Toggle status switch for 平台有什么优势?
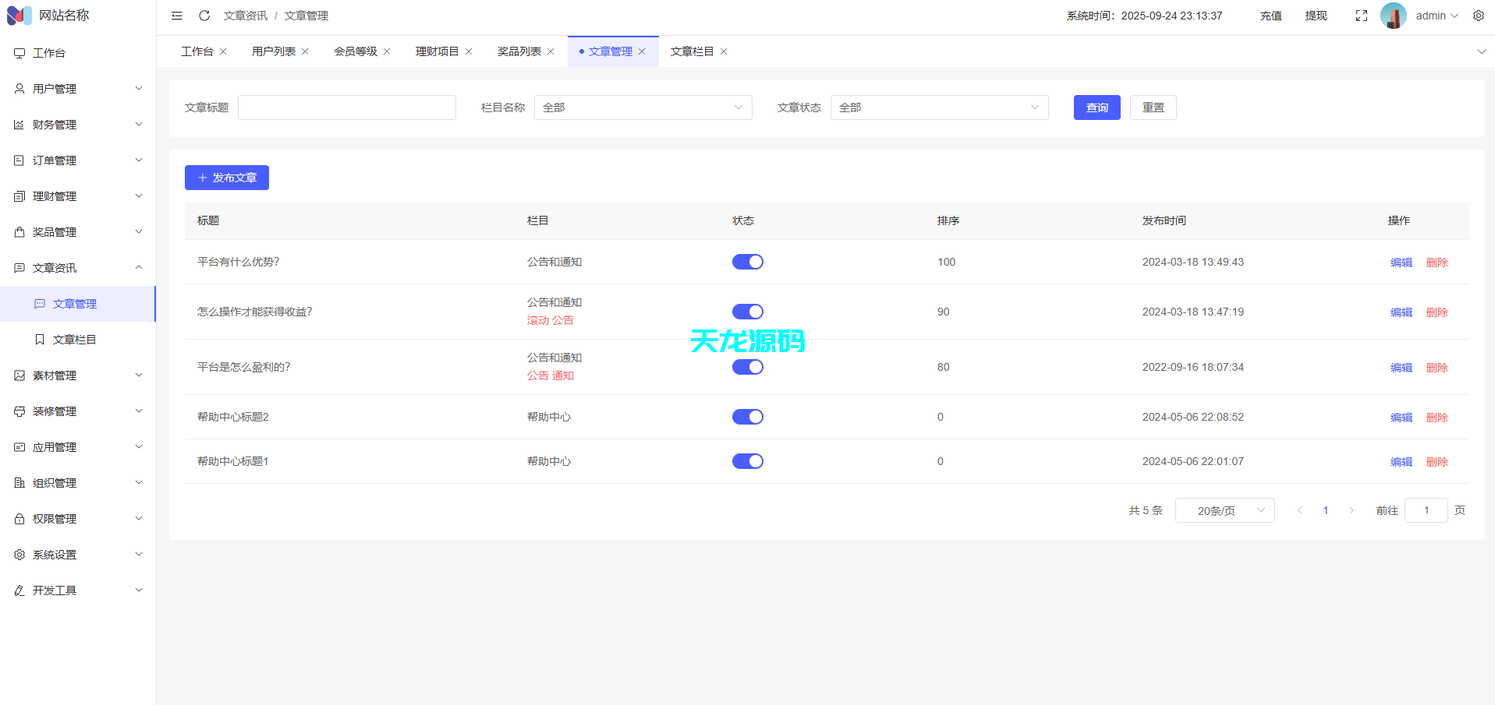Viewport: 1495px width, 705px height. coord(747,262)
